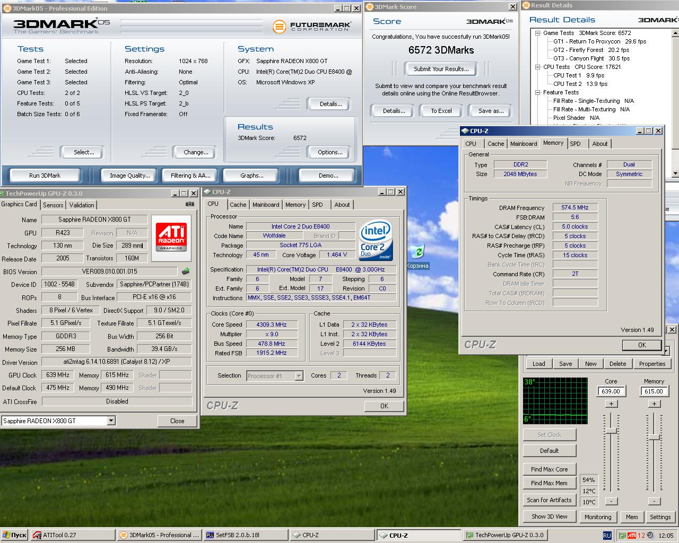Switch to 3DMark05 Professional taskbar item

click(x=159, y=535)
